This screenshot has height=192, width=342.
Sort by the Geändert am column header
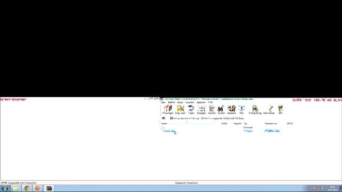click(271, 124)
